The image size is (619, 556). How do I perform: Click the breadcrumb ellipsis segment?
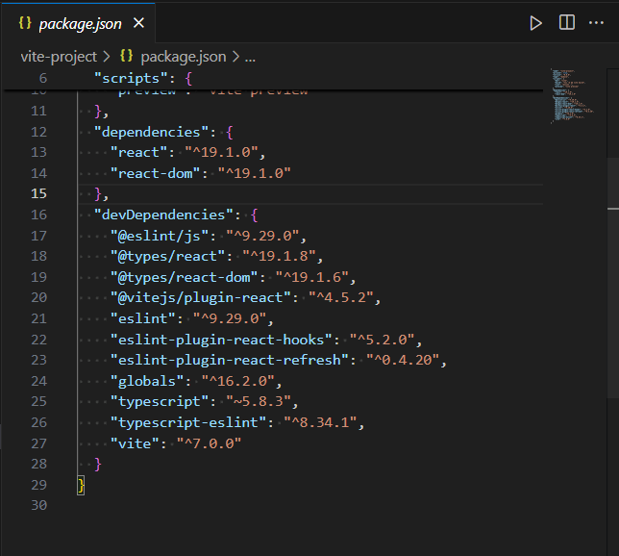(x=250, y=58)
